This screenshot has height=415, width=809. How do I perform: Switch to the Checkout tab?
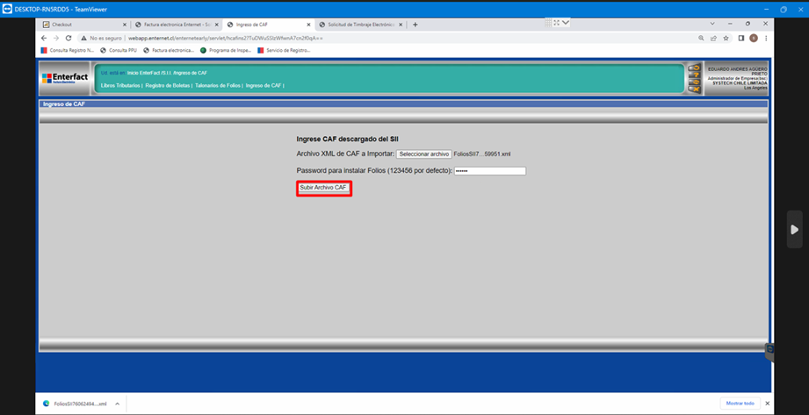pyautogui.click(x=81, y=25)
